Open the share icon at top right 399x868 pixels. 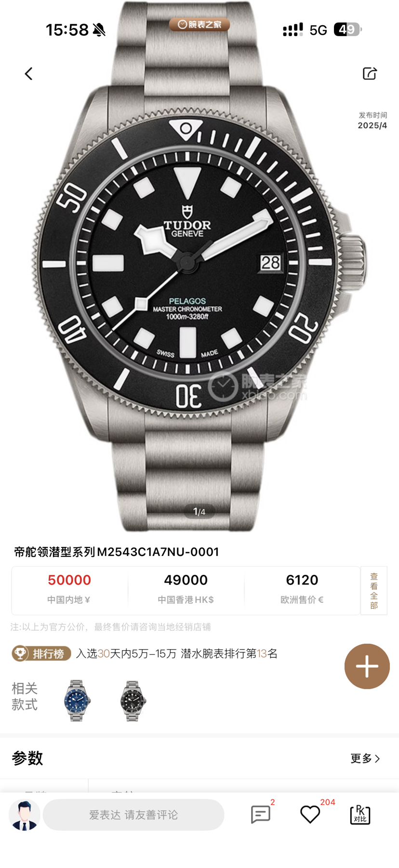(x=370, y=73)
